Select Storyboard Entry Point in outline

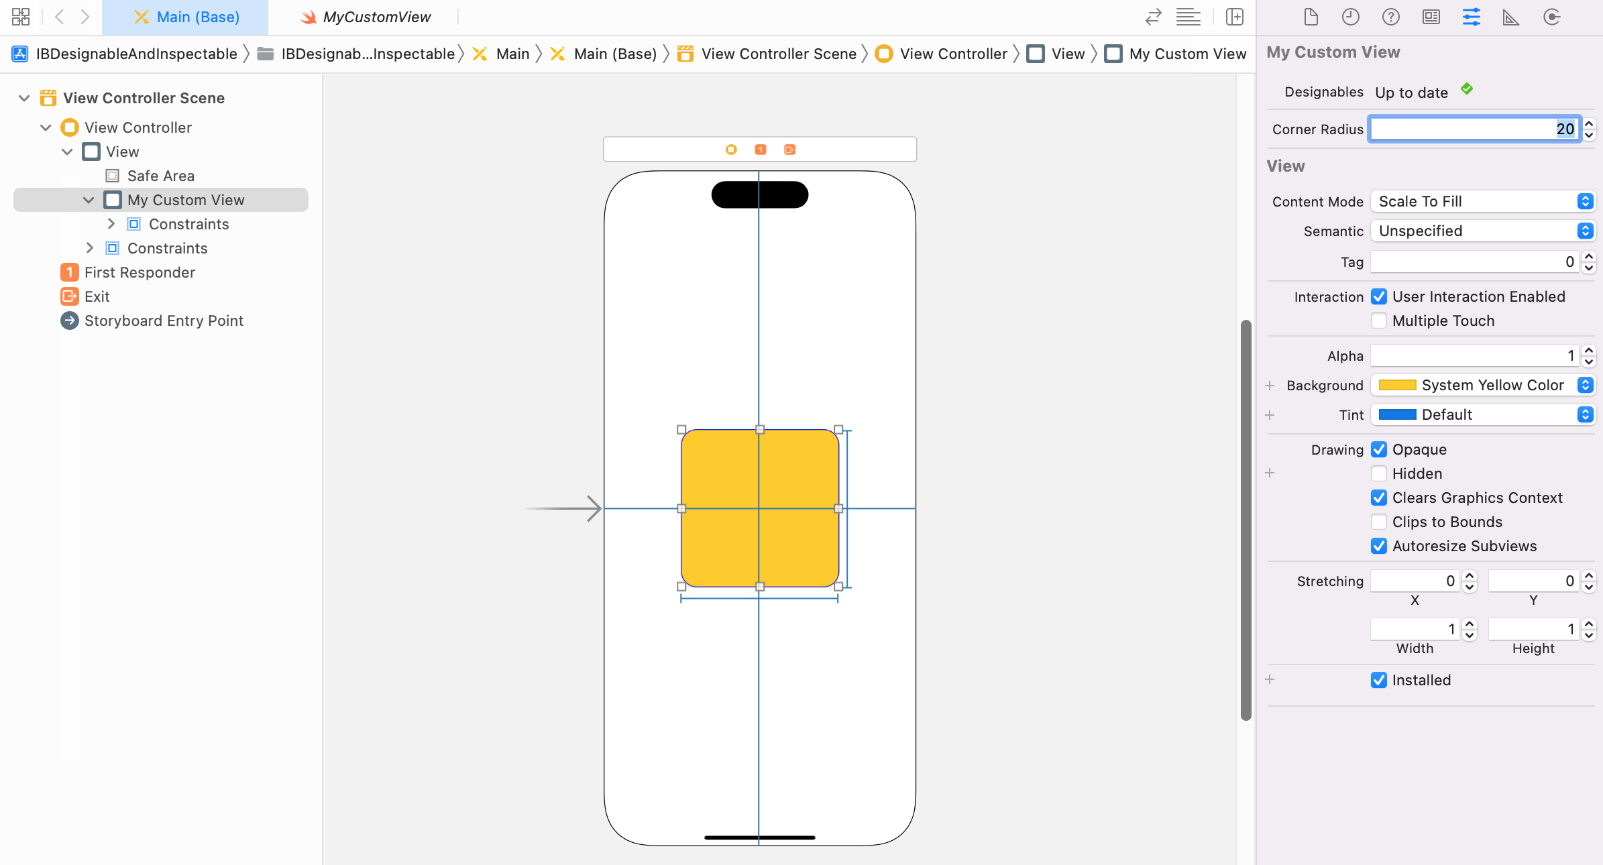164,321
